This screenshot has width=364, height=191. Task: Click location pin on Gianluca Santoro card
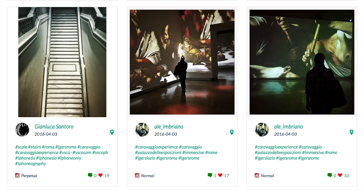112,132
